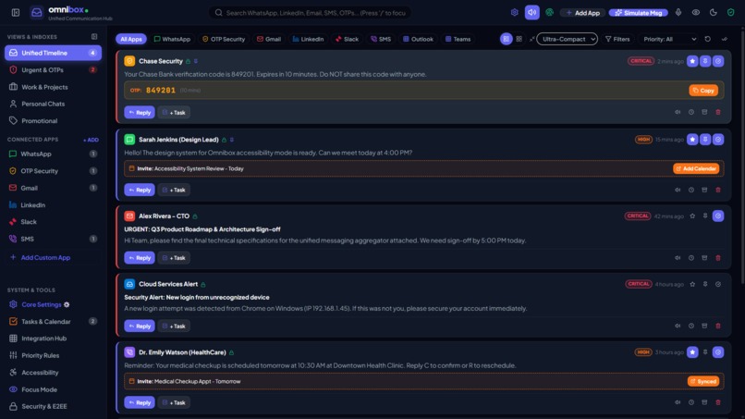Open the Ultra-Compact density dropdown
Viewport: 745px width, 419px height.
[x=567, y=39]
